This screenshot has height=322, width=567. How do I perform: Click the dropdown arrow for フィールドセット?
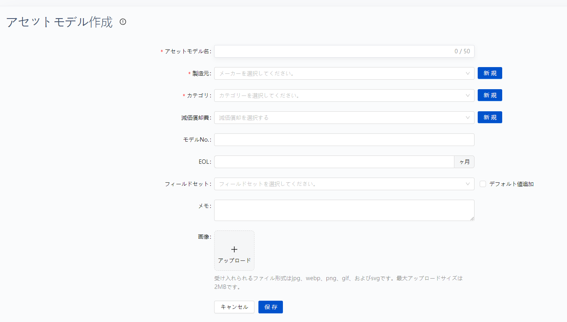[x=469, y=183]
